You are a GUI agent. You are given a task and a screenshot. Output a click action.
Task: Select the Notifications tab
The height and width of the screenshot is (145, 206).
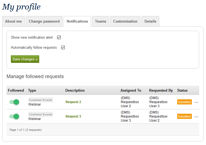(77, 21)
